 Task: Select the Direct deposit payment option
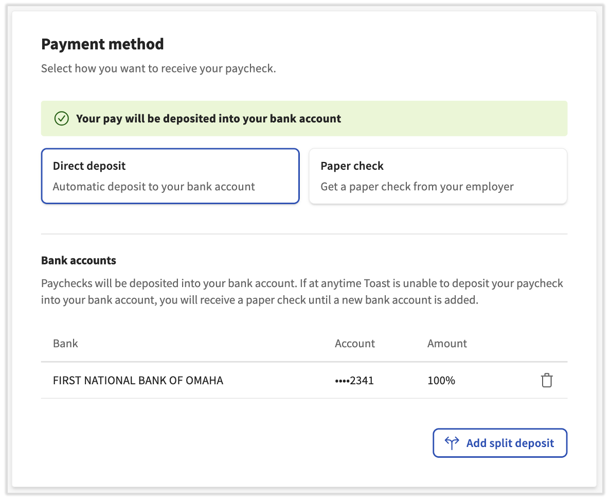click(170, 176)
